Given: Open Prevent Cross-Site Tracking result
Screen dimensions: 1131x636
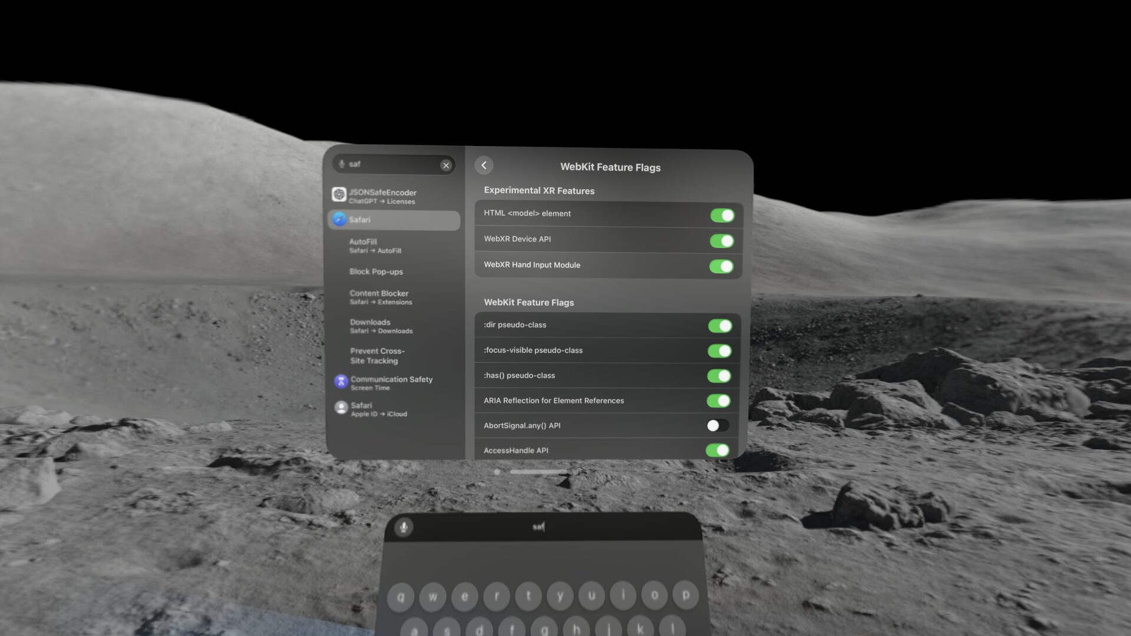Looking at the screenshot, I should 393,355.
